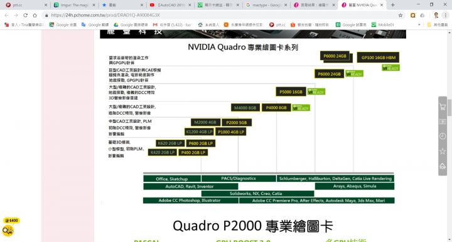
Task: Open the Google 翻譯 bookmark
Action: [95, 24]
